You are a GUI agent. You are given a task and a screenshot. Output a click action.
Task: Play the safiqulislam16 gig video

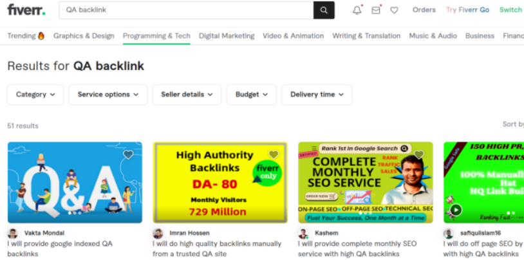(x=456, y=210)
